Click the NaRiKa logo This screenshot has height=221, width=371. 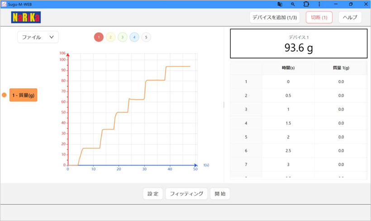click(x=26, y=18)
